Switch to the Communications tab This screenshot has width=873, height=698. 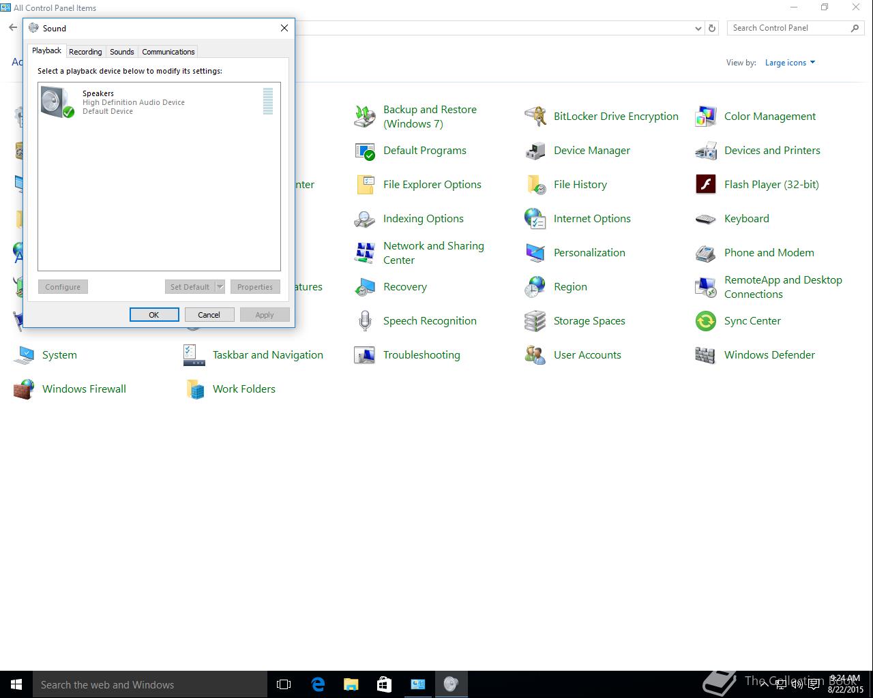[168, 52]
